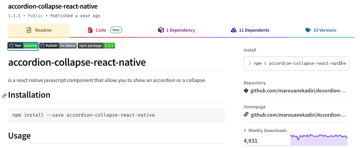This screenshot has width=360, height=148.
Task: Click the GitHub logo in Publish badge
Action: [42, 46]
